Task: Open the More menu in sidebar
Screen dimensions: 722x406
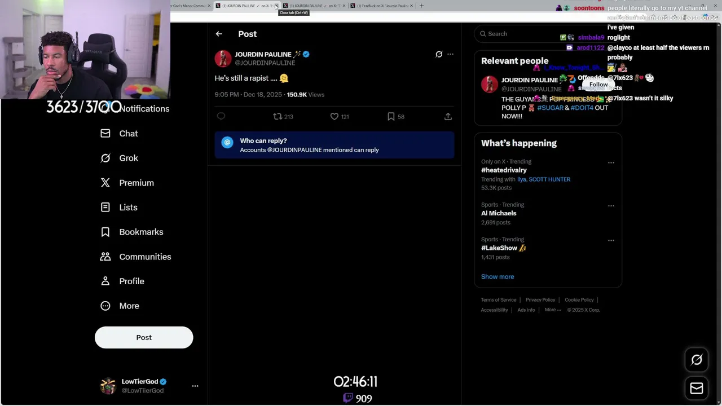Action: coord(120,306)
